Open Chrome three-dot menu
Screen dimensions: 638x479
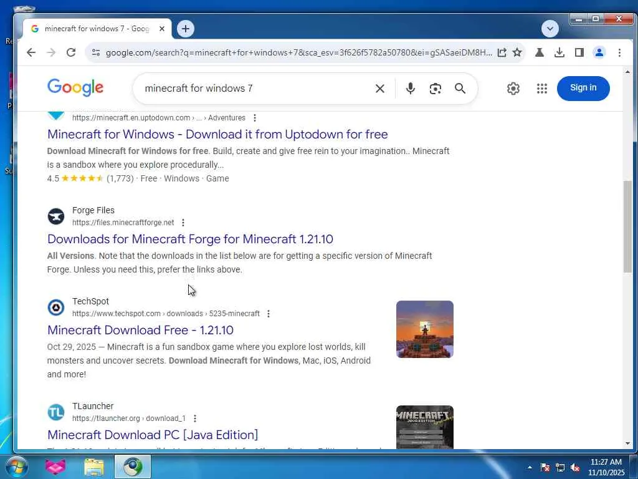(x=619, y=52)
